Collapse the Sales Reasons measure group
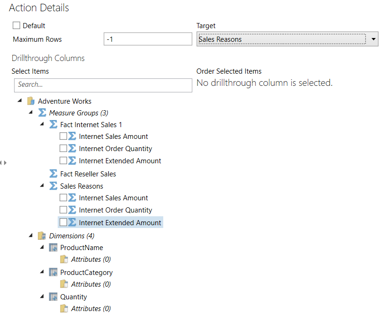This screenshot has height=327, width=387. click(x=42, y=186)
